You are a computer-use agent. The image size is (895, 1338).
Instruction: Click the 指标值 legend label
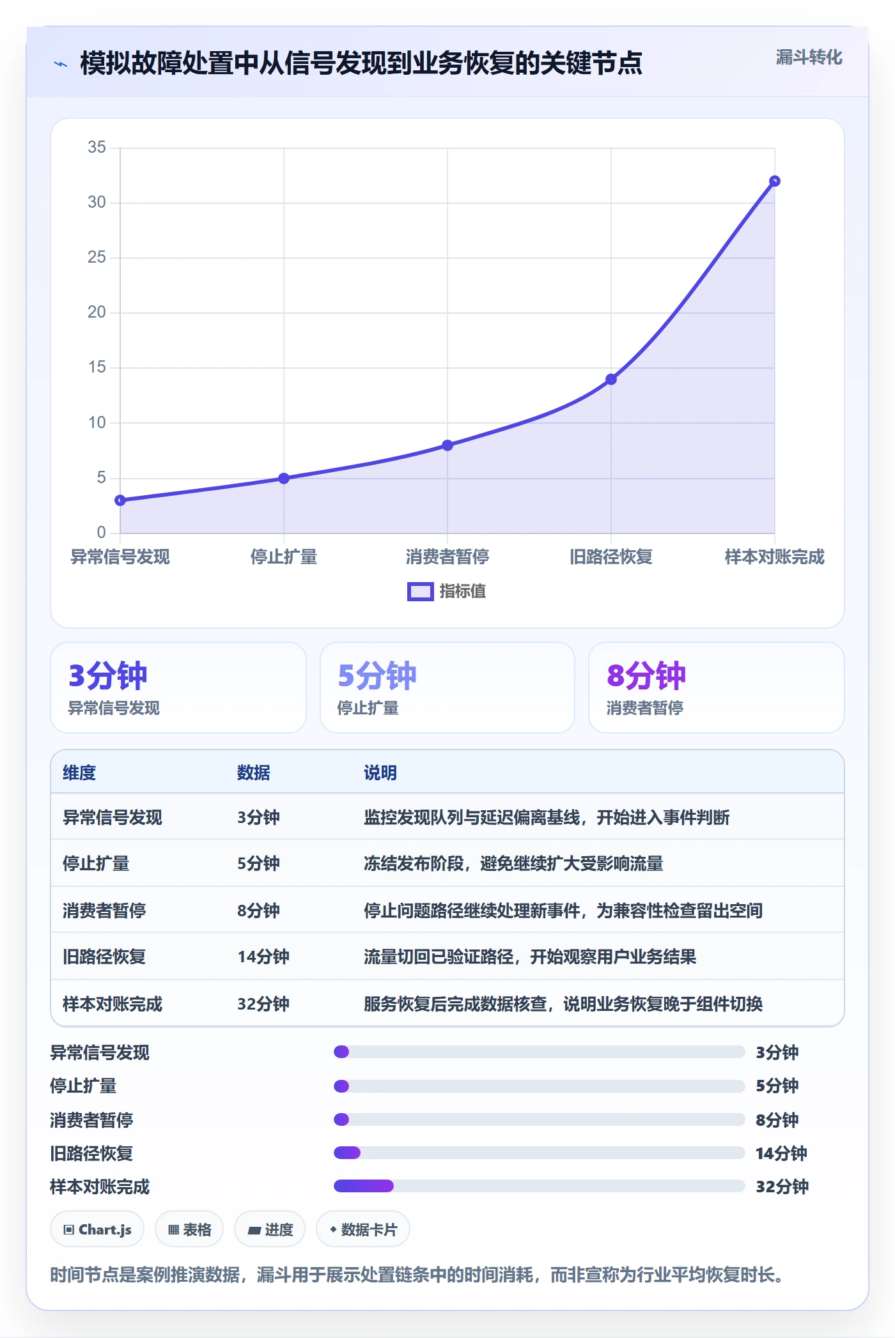463,592
